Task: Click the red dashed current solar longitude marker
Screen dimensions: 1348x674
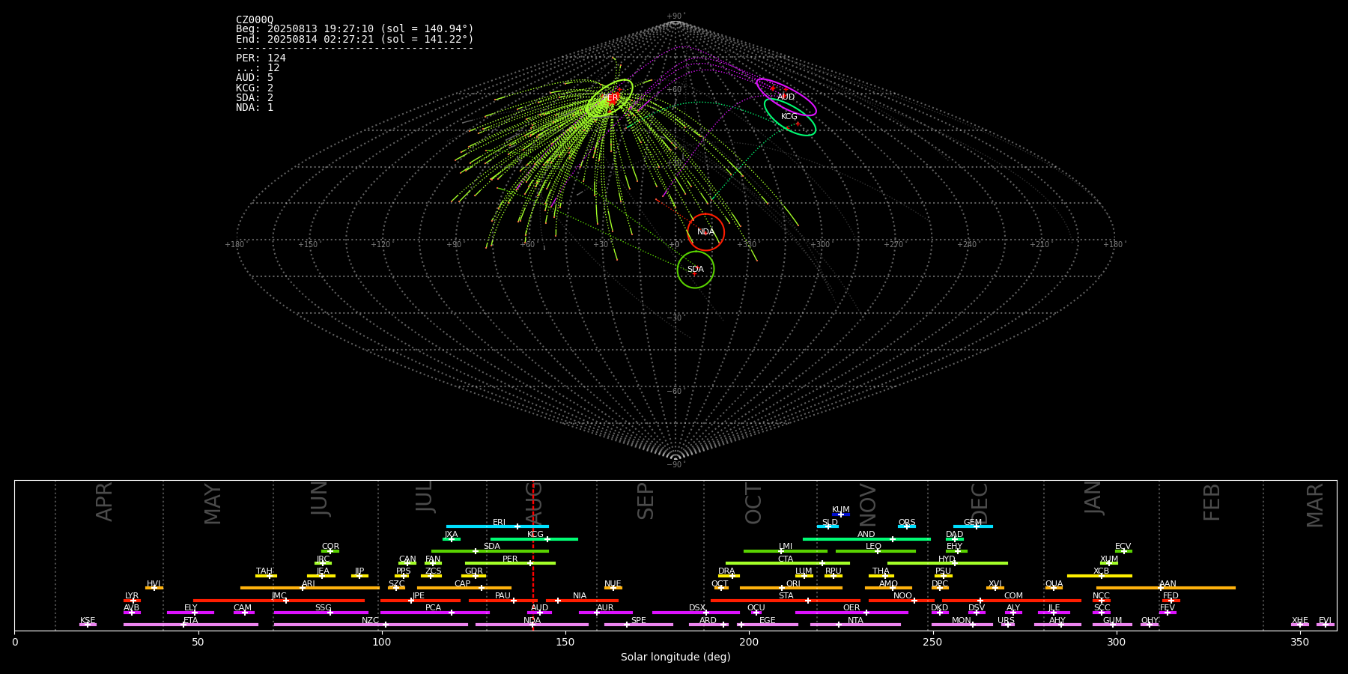Action: coord(532,555)
